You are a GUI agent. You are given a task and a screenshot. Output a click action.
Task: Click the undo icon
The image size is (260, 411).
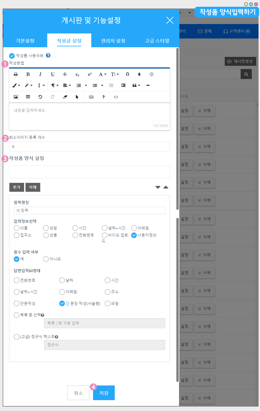pyautogui.click(x=40, y=97)
